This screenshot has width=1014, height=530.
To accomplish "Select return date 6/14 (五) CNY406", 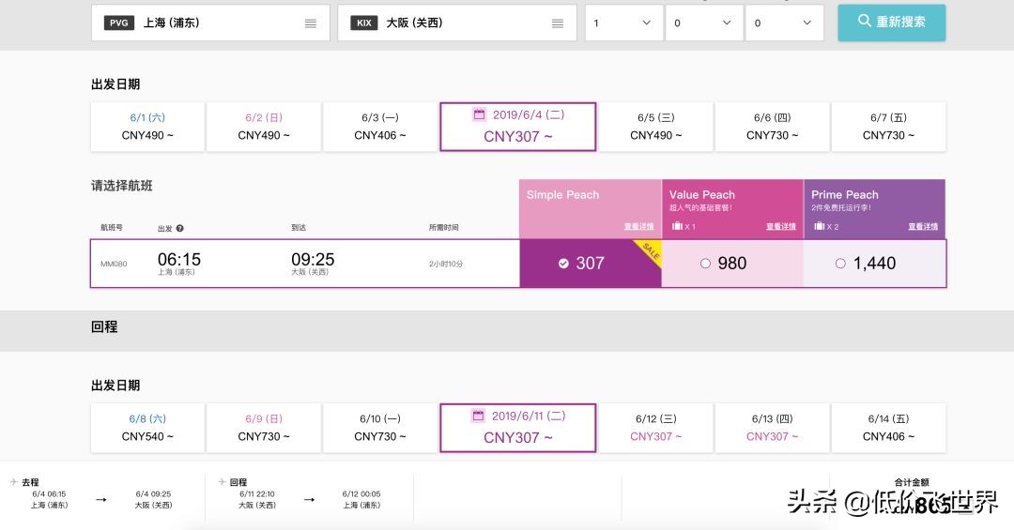I will (x=888, y=428).
